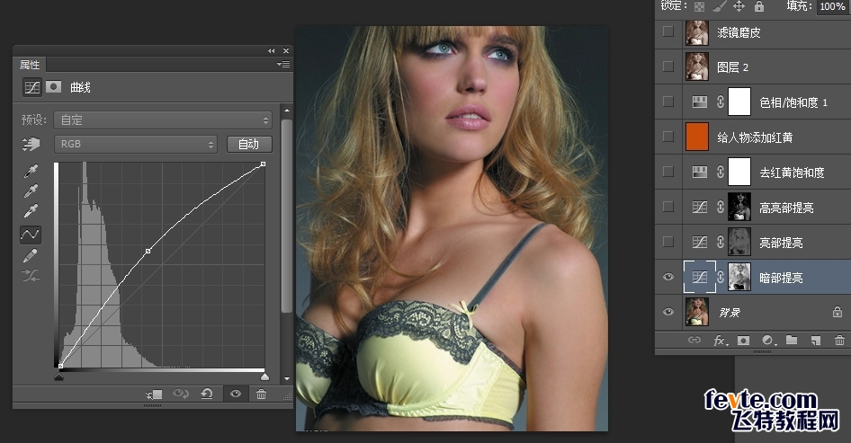Click the top-right curve endpoint

[264, 164]
